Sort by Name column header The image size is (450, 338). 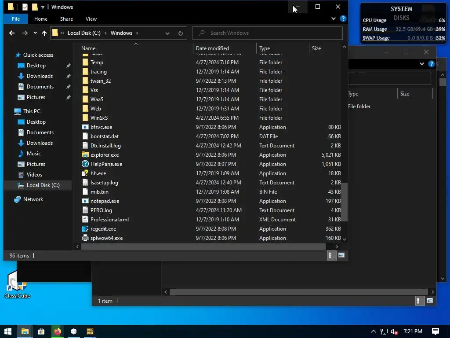tap(88, 48)
